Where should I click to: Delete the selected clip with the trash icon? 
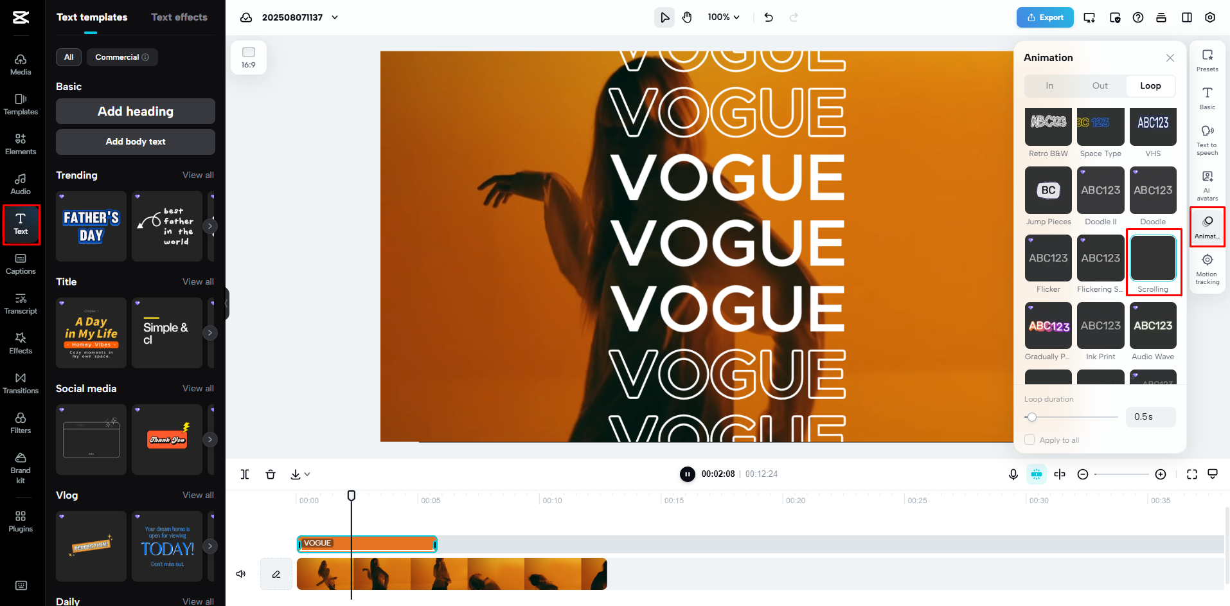point(271,474)
